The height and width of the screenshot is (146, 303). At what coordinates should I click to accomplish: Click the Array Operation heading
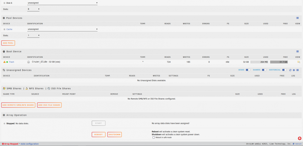coord(16,115)
